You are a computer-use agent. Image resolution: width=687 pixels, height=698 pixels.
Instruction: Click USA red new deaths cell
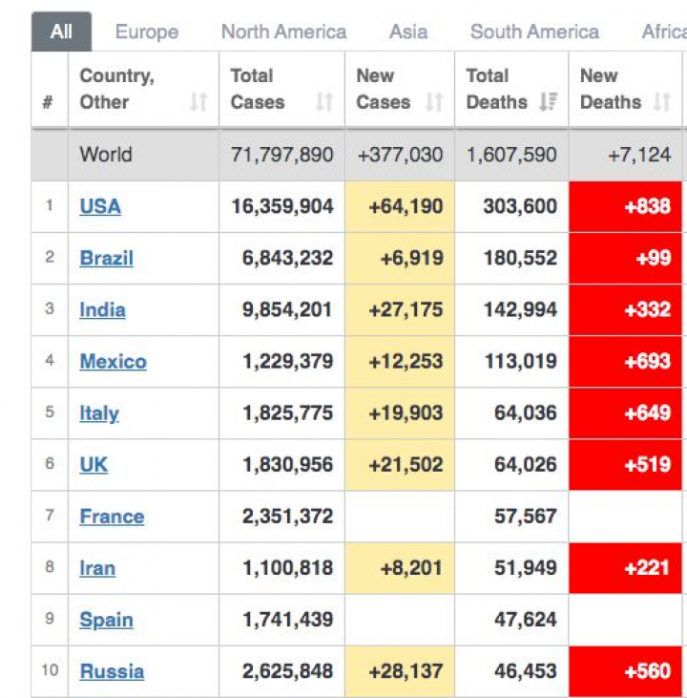626,206
